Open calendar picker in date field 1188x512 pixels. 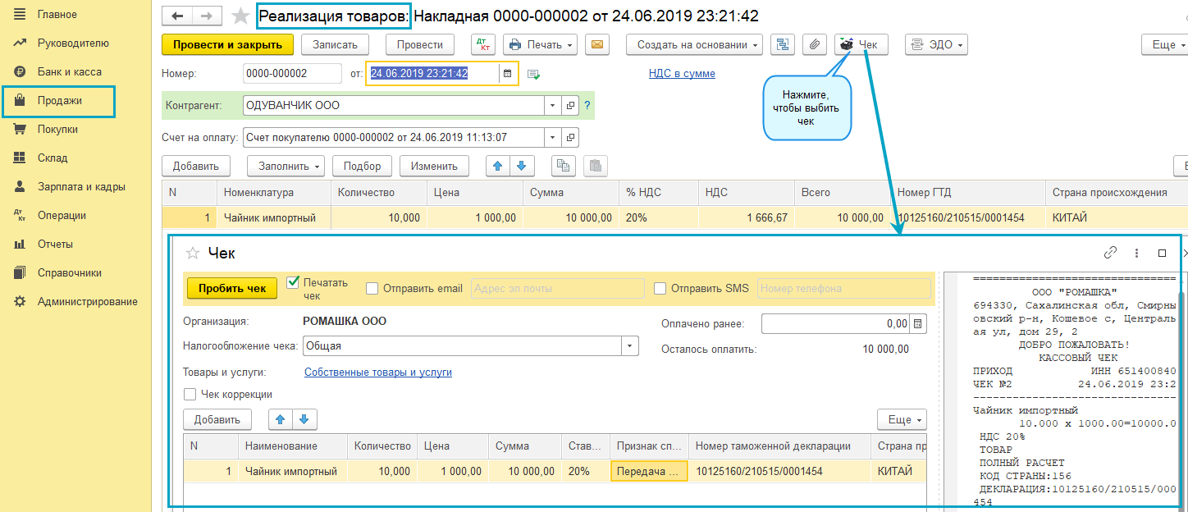point(508,74)
